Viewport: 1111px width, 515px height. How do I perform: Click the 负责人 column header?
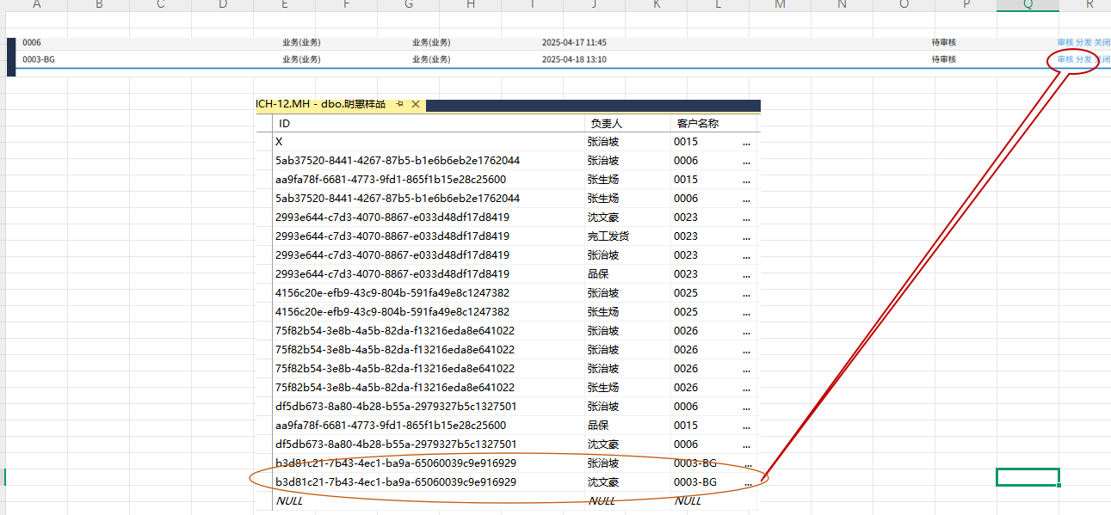[x=607, y=123]
